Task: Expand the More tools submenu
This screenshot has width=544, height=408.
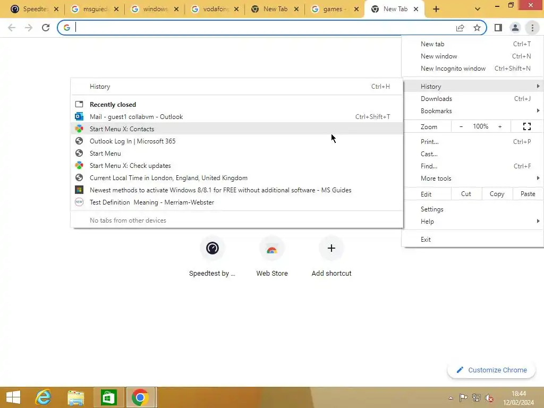Action: coord(472,178)
